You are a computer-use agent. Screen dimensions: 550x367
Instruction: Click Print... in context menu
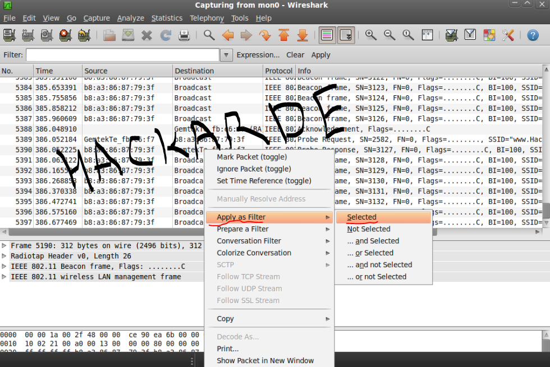click(x=269, y=349)
